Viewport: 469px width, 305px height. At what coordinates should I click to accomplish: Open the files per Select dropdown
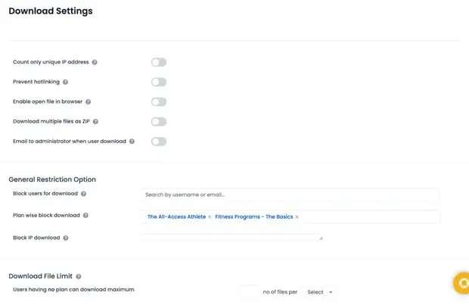[319, 292]
